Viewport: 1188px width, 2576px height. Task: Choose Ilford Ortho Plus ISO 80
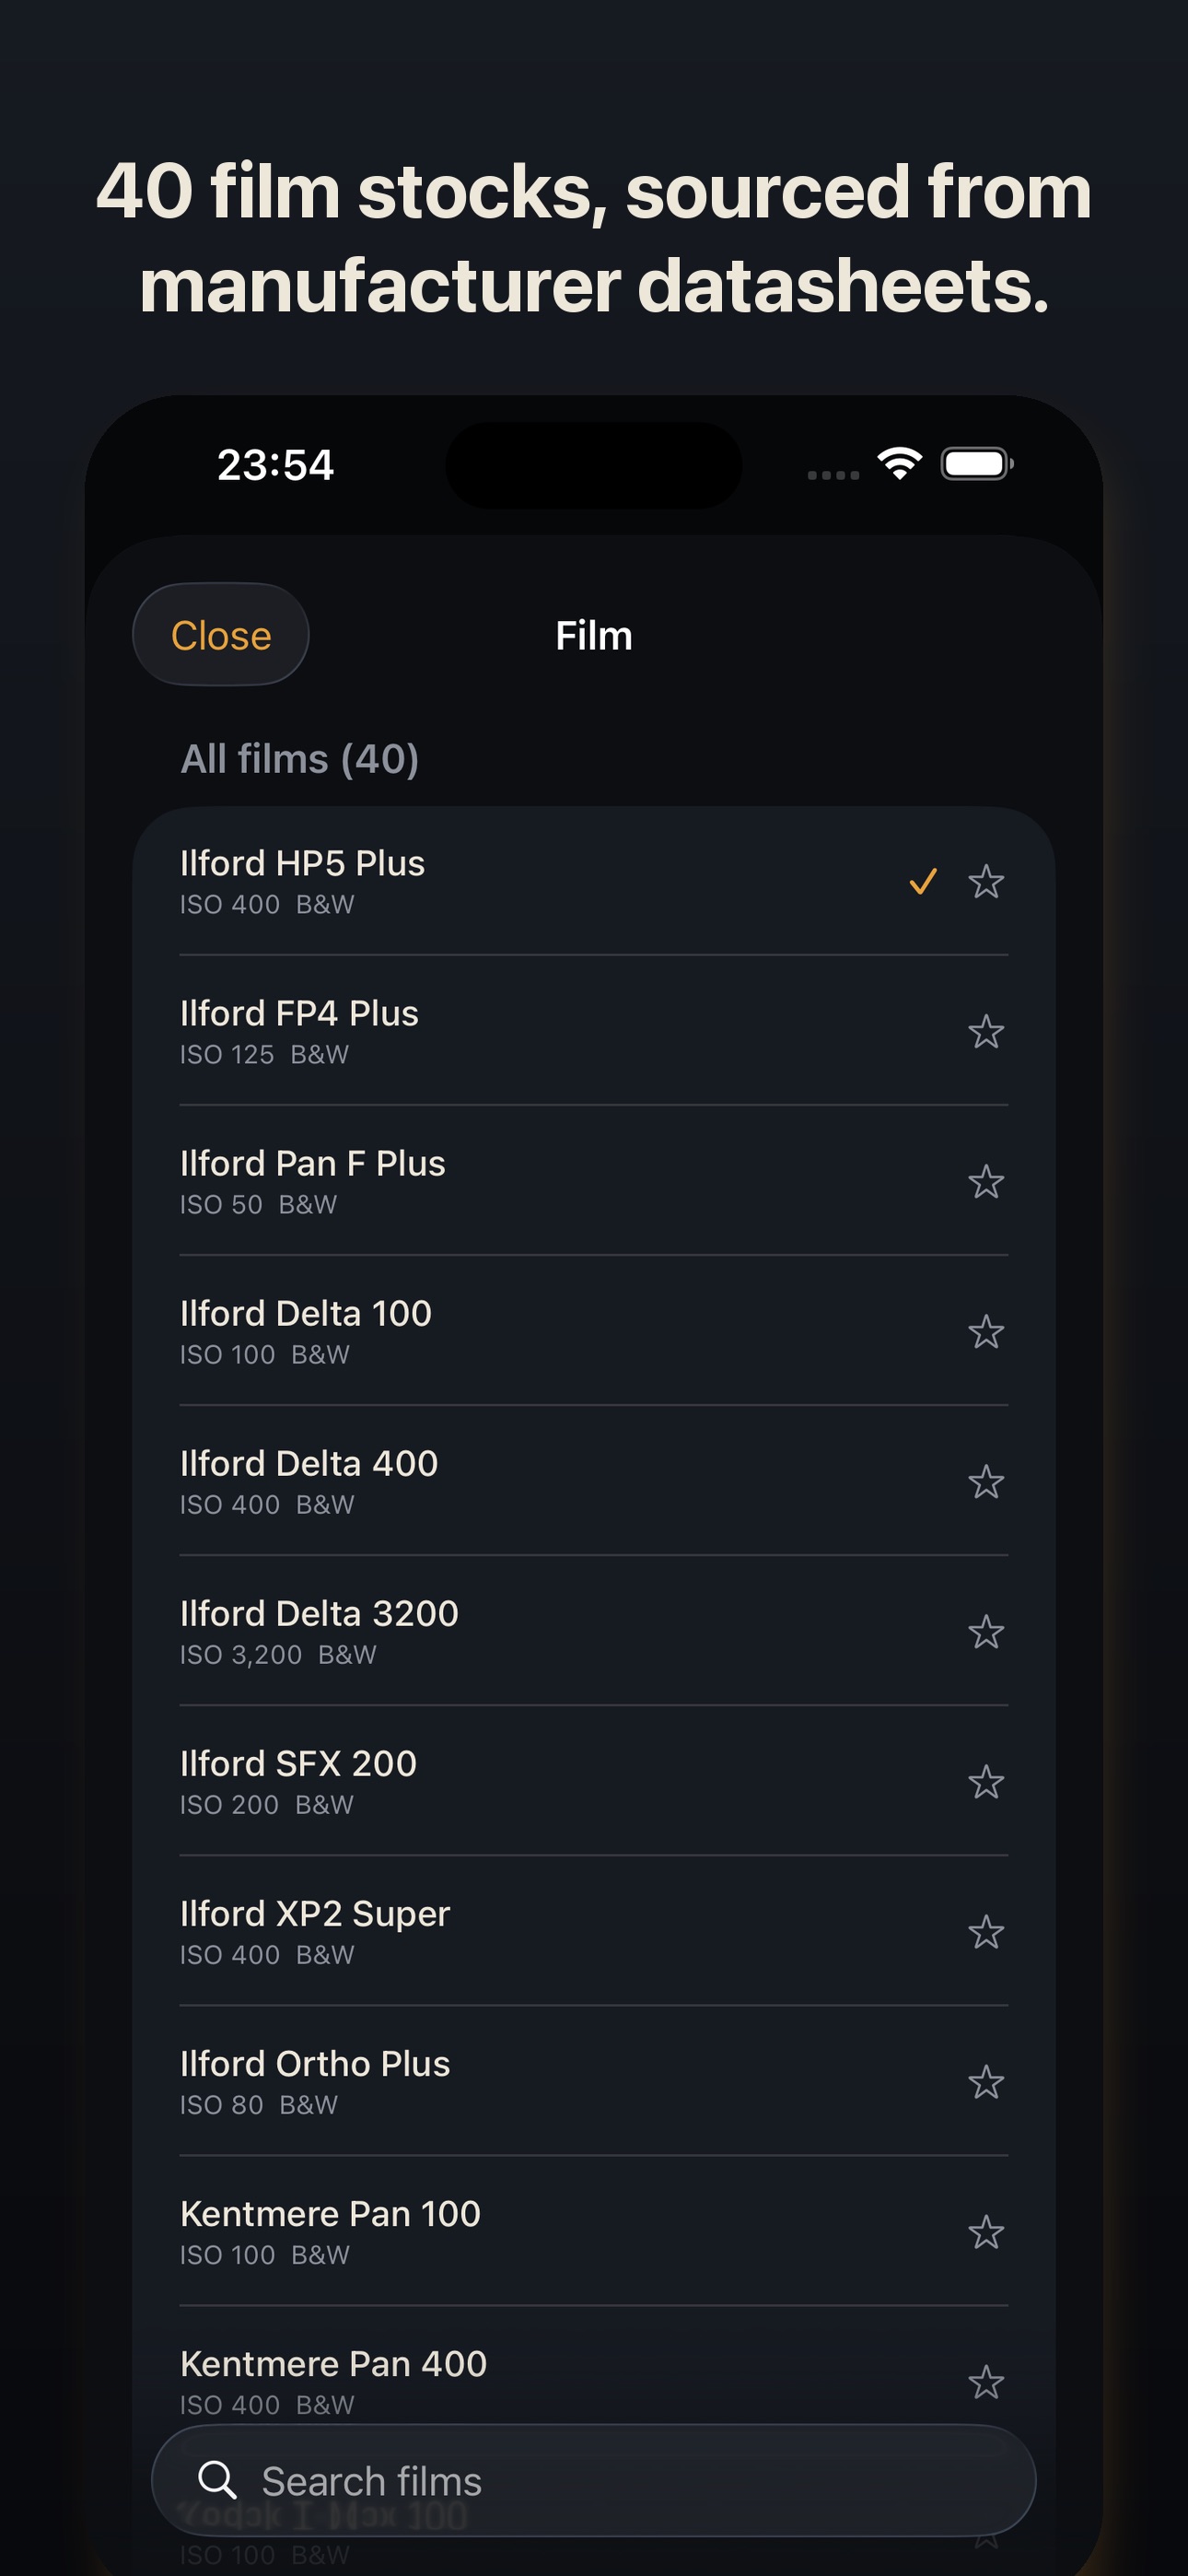(594, 2080)
